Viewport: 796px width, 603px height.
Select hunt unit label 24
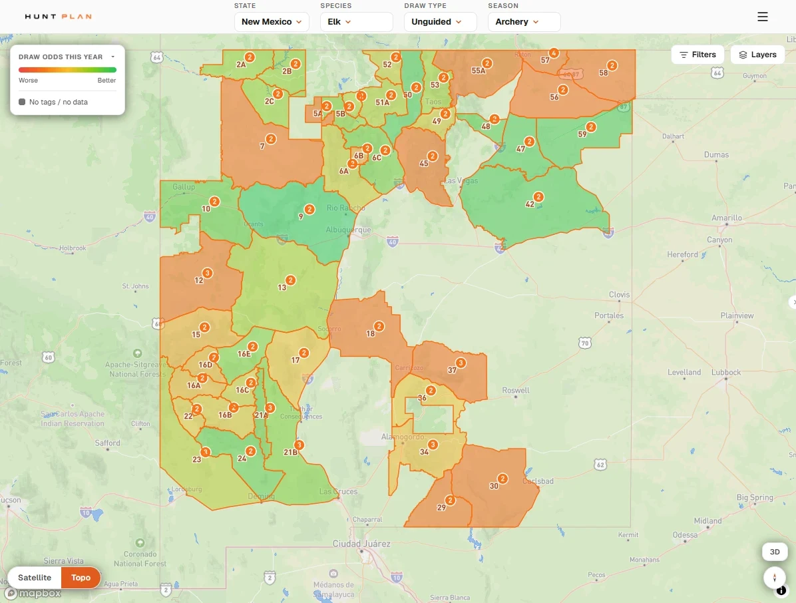242,459
